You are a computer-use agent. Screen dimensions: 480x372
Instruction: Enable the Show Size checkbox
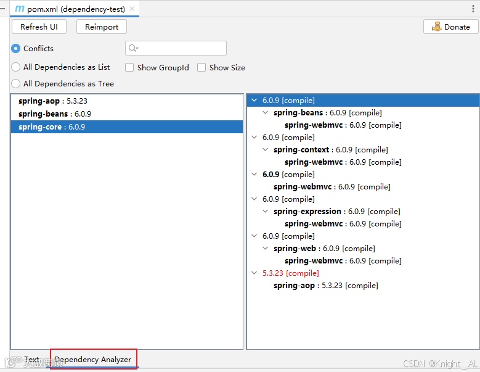click(x=201, y=67)
